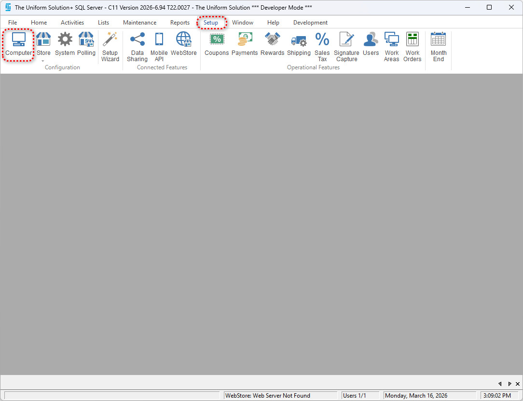The image size is (523, 401).
Task: Expand the Store dropdown arrow
Action: coord(43,61)
